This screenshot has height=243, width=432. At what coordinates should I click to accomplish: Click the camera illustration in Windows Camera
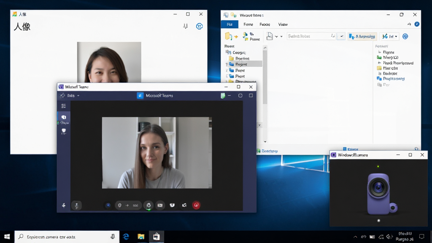pyautogui.click(x=382, y=193)
